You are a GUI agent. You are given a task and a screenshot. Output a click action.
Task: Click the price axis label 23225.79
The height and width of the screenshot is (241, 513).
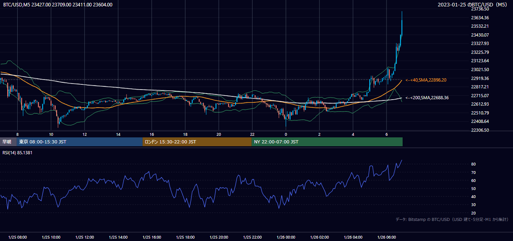(480, 52)
